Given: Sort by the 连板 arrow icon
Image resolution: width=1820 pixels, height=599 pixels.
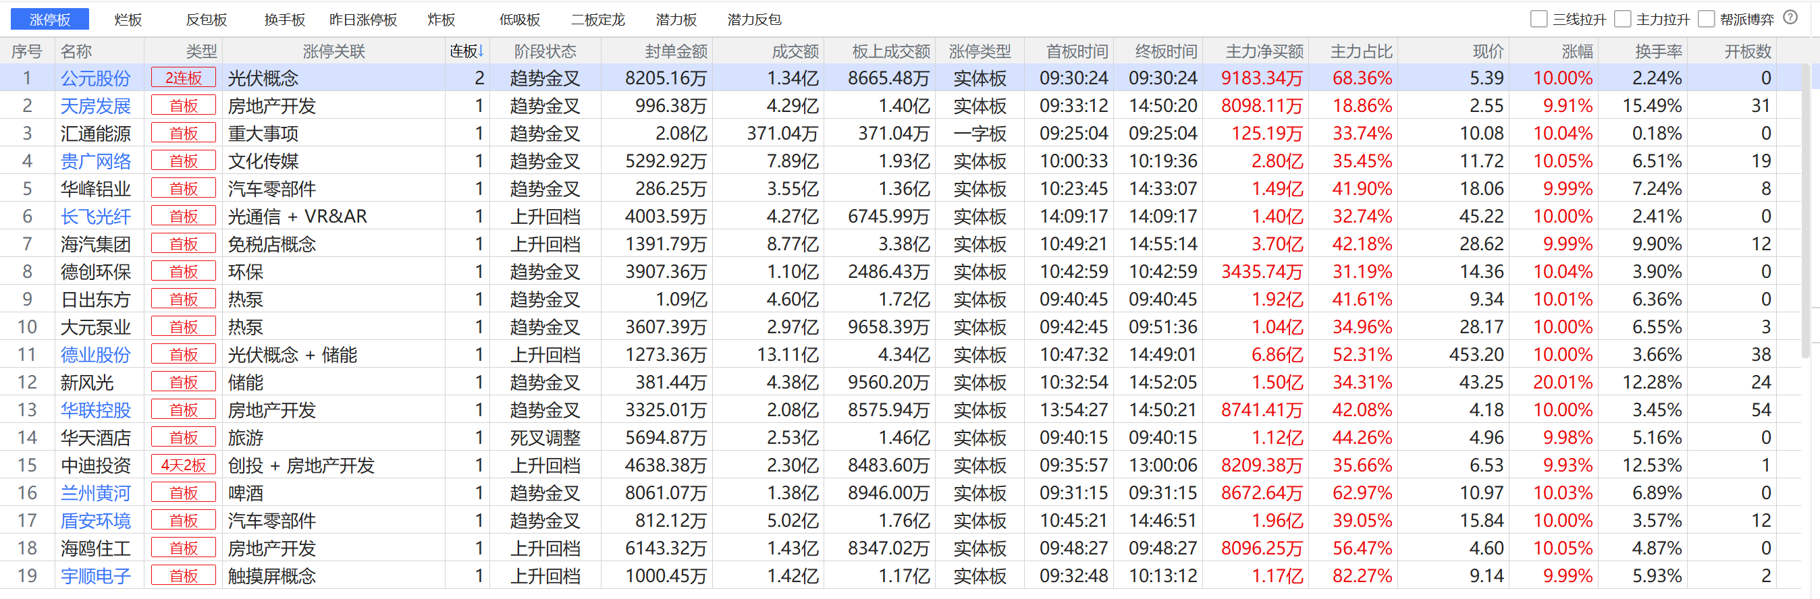Looking at the screenshot, I should [x=481, y=51].
